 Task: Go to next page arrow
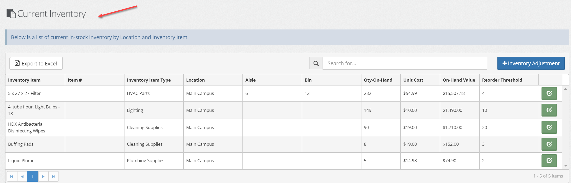(x=43, y=176)
